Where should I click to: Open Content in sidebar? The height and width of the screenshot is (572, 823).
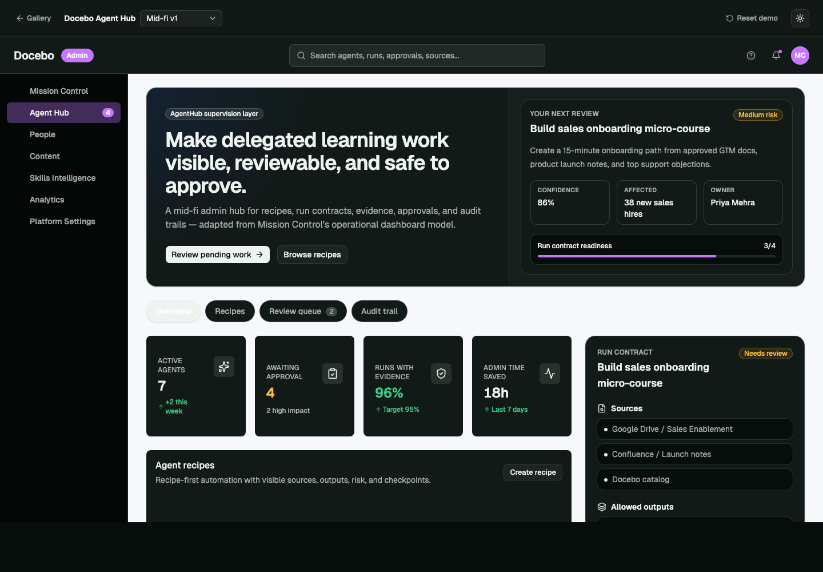64,156
